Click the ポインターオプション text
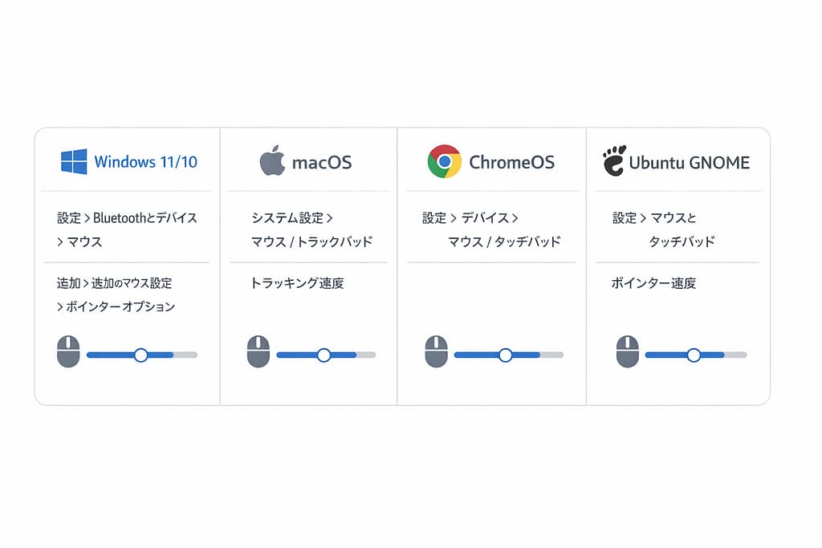 click(x=120, y=306)
